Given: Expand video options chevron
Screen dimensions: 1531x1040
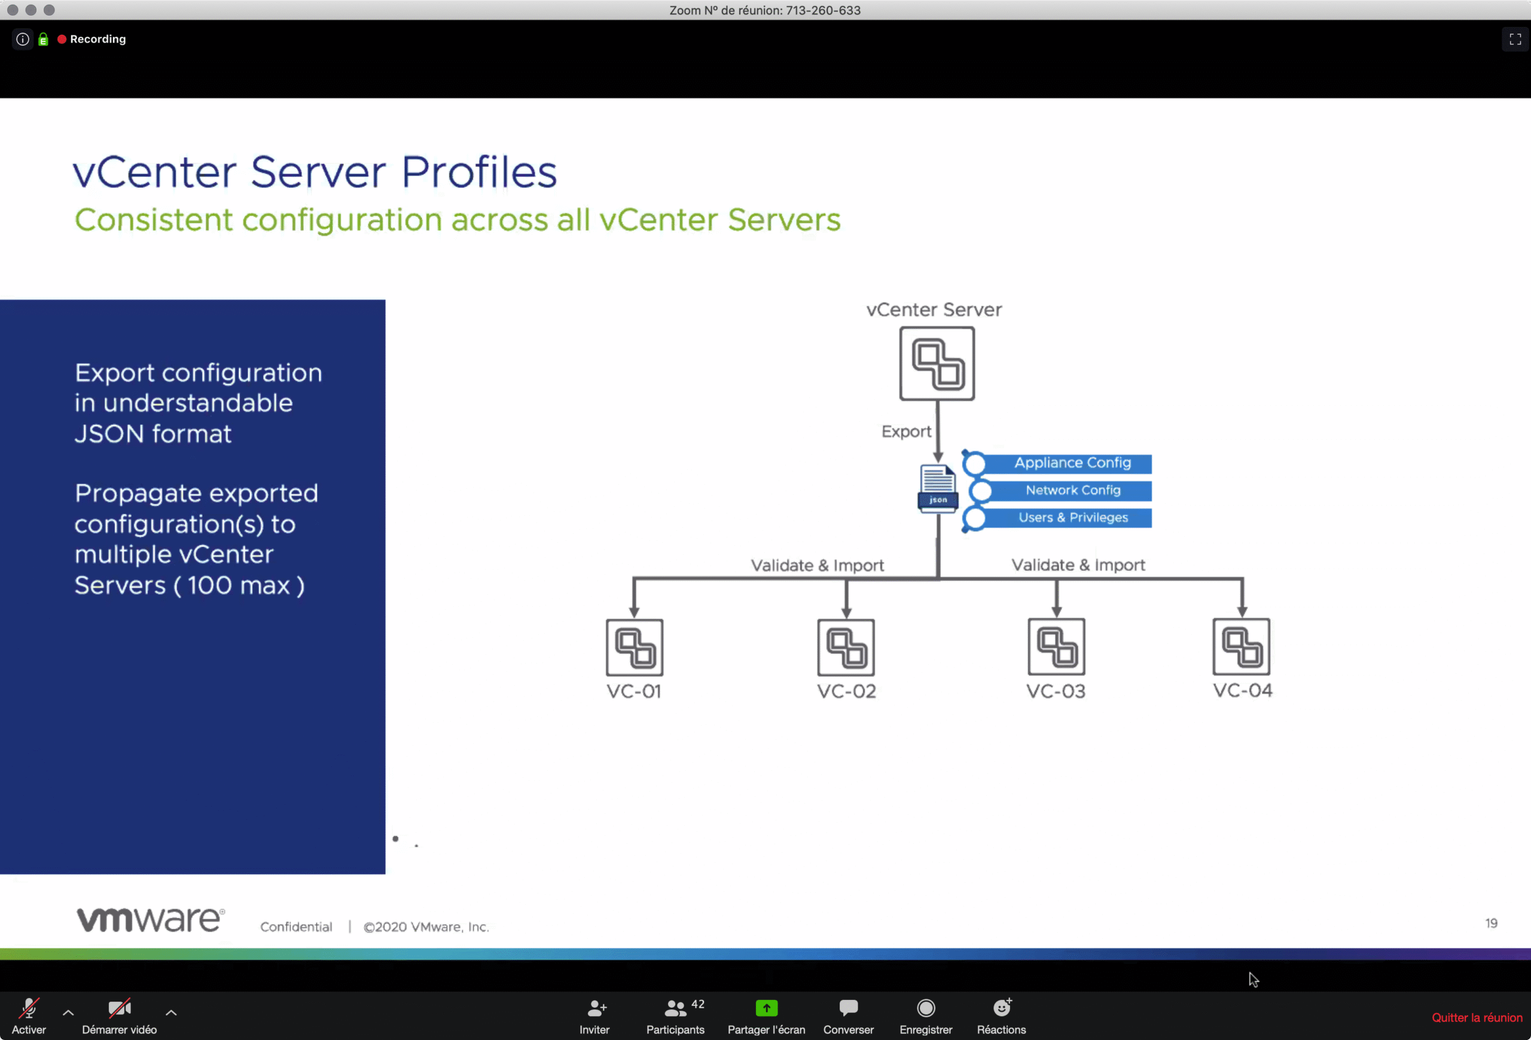Looking at the screenshot, I should (170, 1012).
